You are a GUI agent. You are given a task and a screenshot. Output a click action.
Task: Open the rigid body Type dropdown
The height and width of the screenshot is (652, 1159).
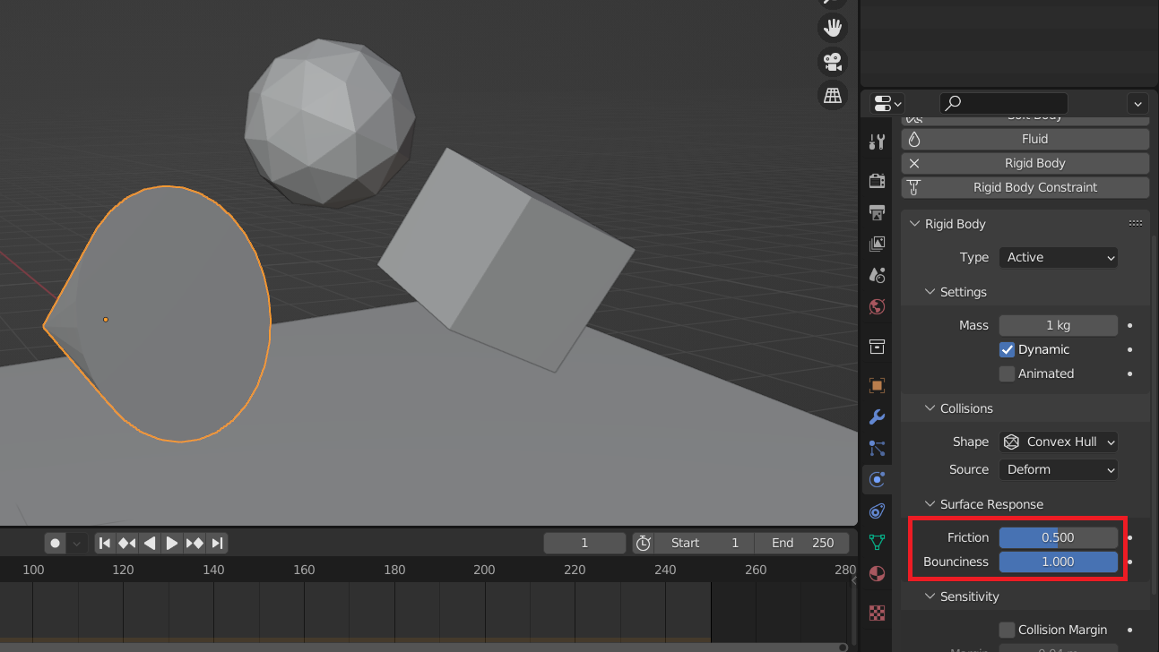pos(1058,257)
